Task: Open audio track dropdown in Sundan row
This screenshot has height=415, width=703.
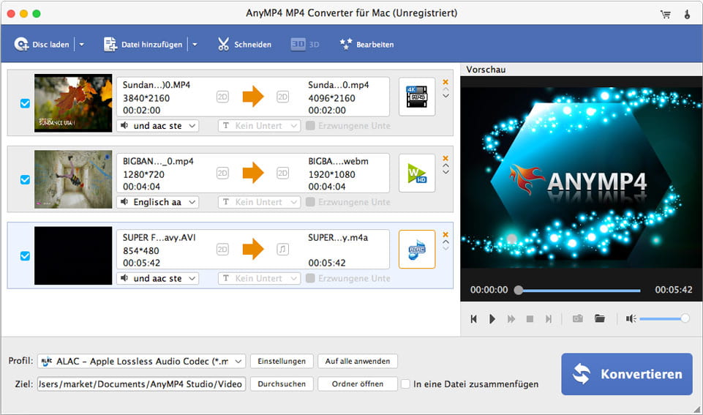Action: [158, 126]
